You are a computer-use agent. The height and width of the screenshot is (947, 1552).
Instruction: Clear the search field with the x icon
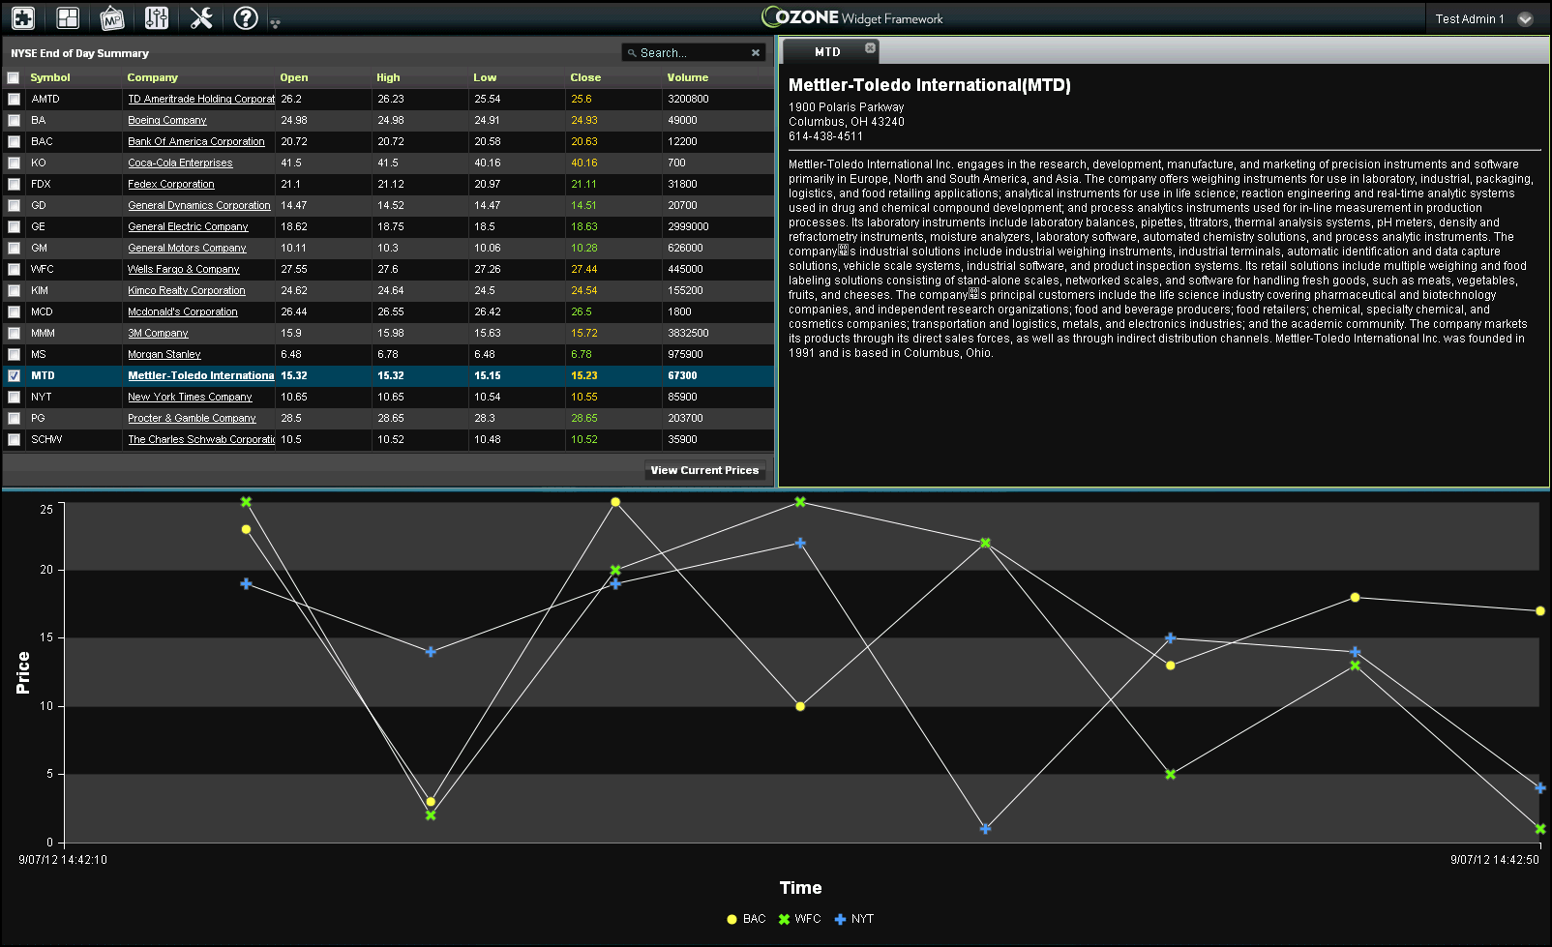[x=756, y=53]
